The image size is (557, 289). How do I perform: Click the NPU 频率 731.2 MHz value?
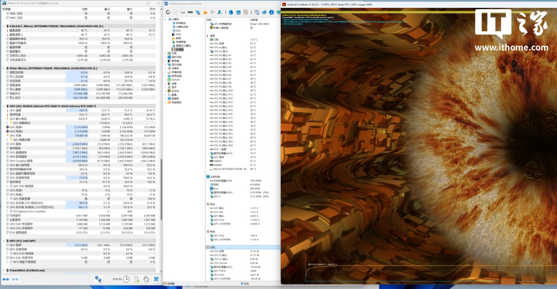point(81,245)
